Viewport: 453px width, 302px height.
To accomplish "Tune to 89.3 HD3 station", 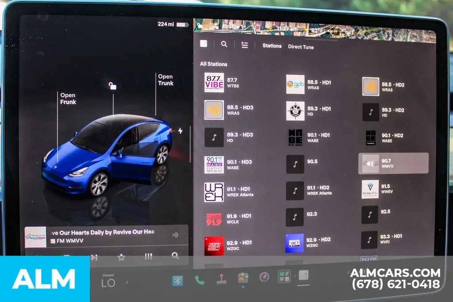I will (229, 137).
